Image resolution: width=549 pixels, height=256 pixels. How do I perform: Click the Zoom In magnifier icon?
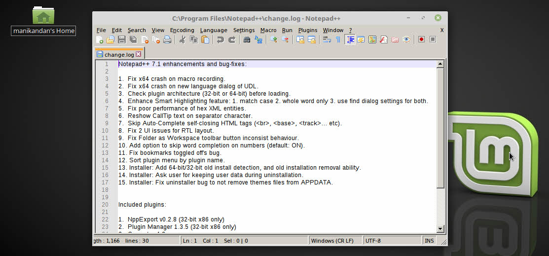273,39
